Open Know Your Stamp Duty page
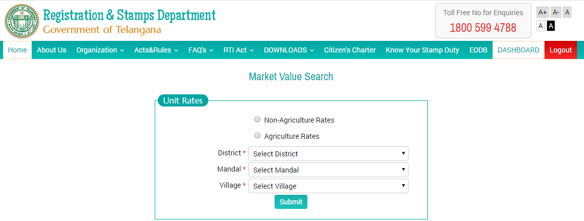 pos(422,50)
